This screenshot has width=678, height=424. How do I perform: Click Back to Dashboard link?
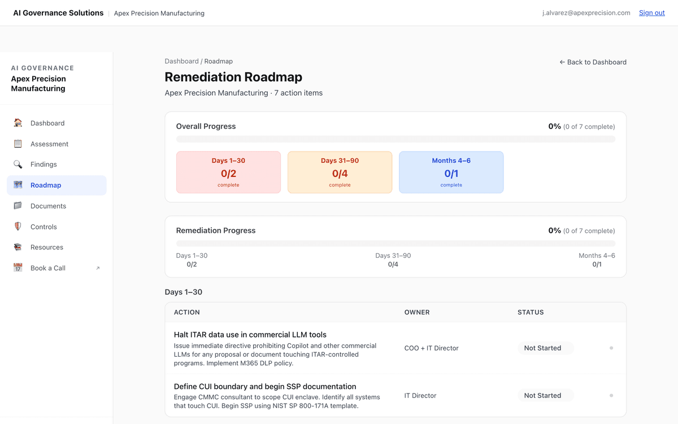tap(593, 62)
